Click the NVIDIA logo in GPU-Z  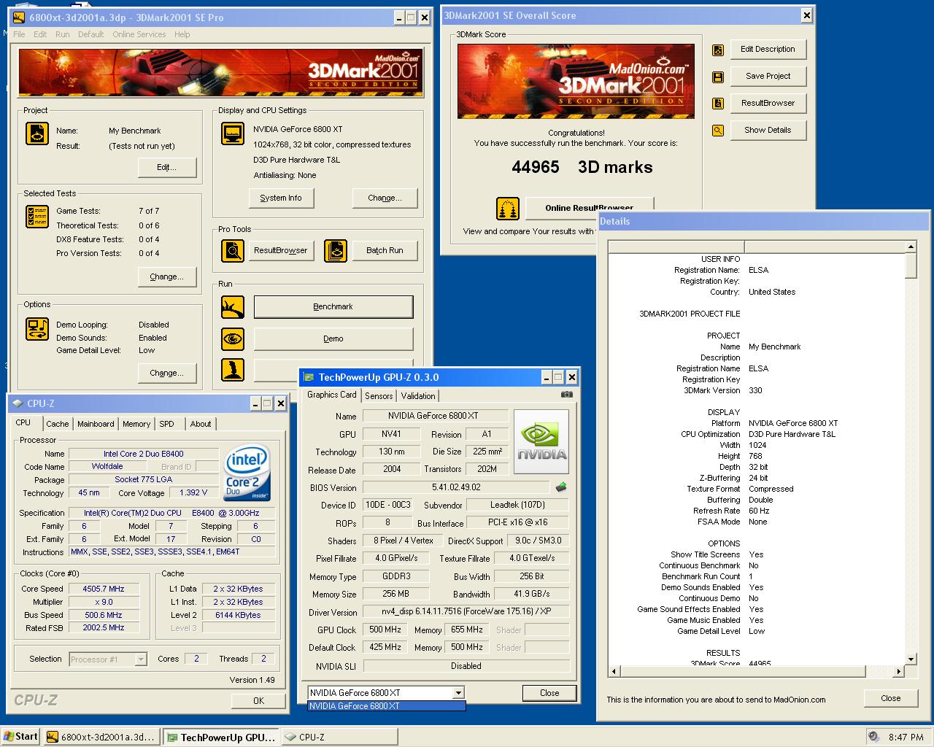(x=541, y=442)
